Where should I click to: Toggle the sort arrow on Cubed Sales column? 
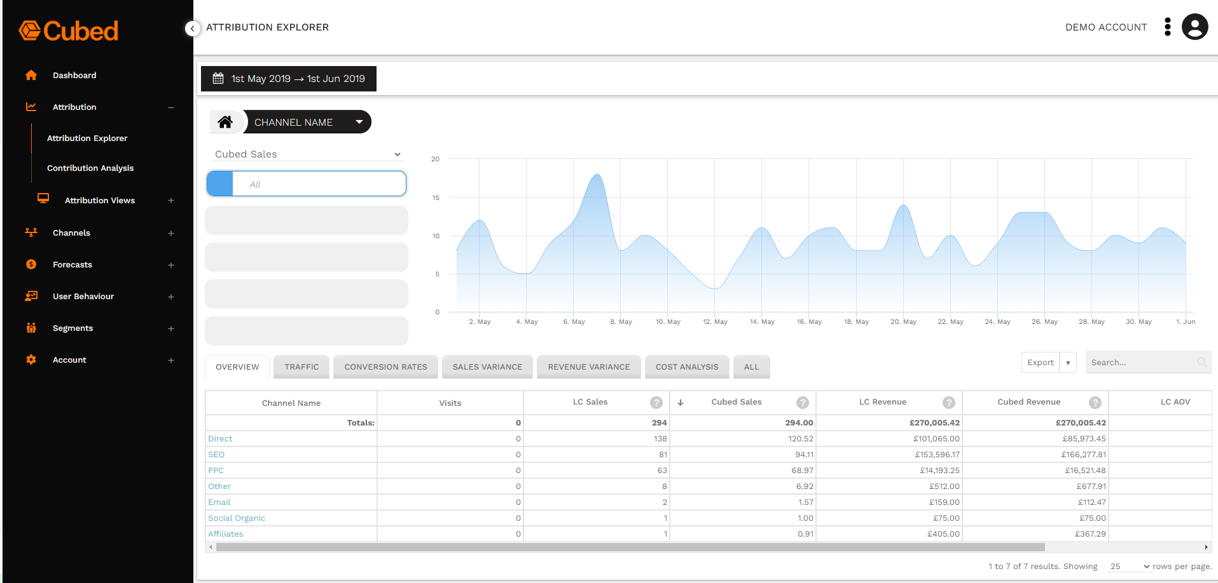pyautogui.click(x=680, y=403)
